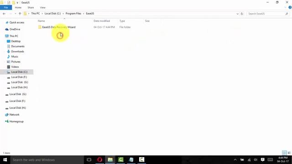The image size is (292, 164).
Task: Select Homegroup in the navigation pane
Action: [16, 122]
